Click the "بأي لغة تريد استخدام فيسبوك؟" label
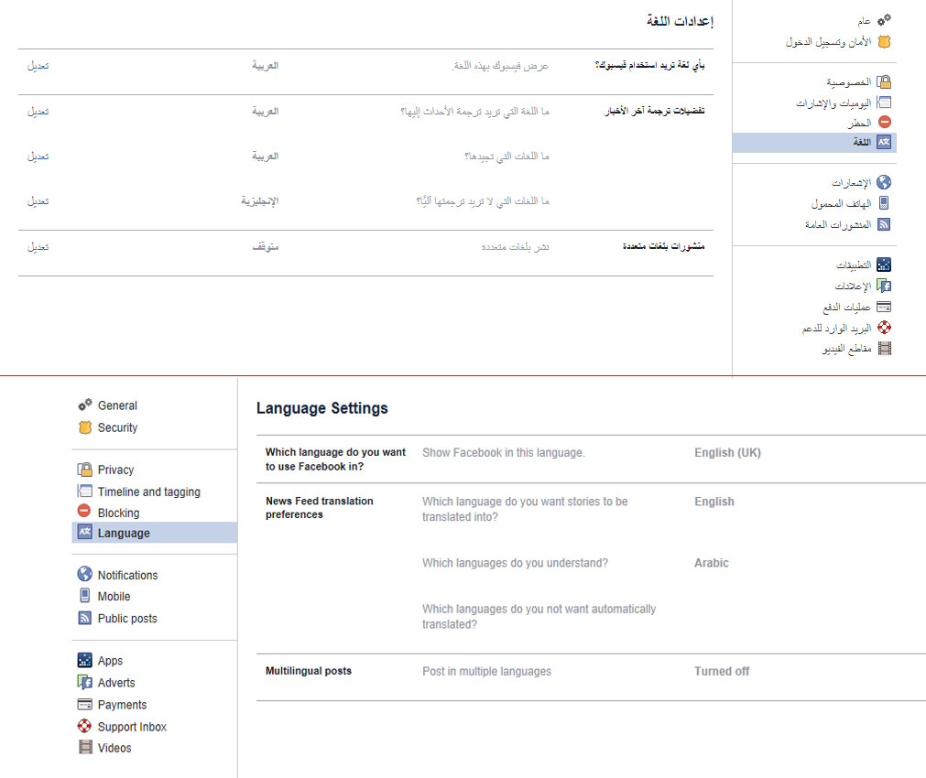 pyautogui.click(x=649, y=65)
